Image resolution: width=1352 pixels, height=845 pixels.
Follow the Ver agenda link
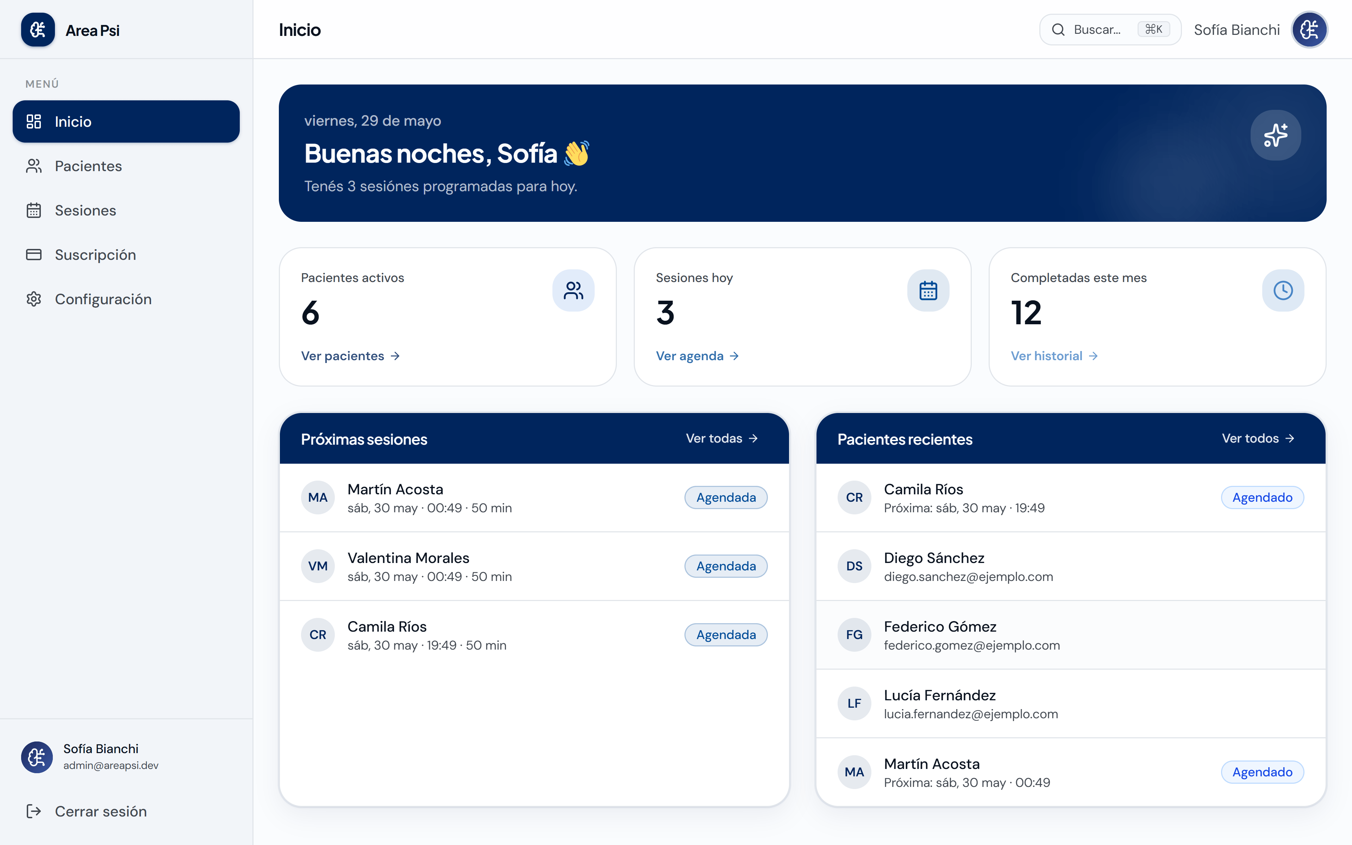pyautogui.click(x=697, y=356)
